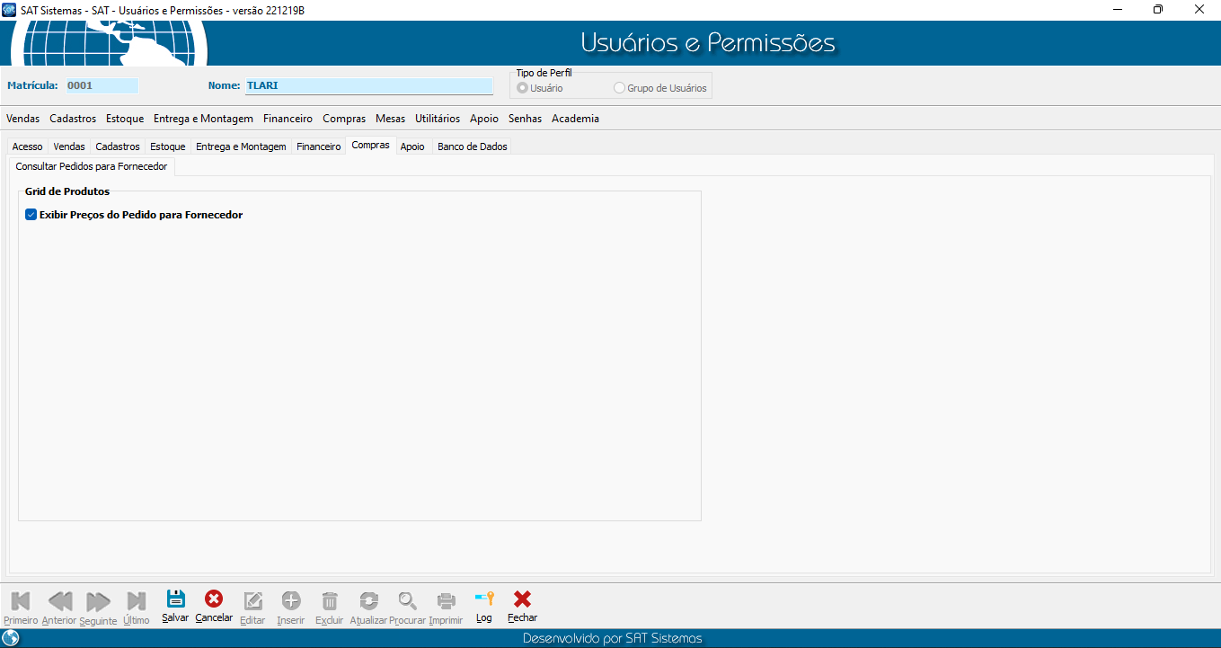This screenshot has width=1221, height=648.
Task: Select the Grupo de Usuários radio option
Action: tap(619, 88)
